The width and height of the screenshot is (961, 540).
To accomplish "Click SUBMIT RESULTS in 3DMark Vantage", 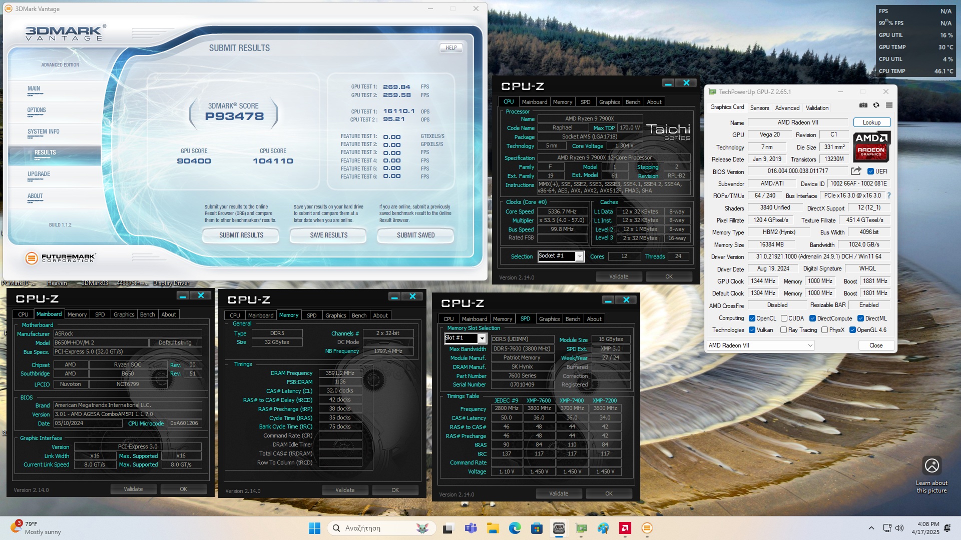I will point(241,235).
